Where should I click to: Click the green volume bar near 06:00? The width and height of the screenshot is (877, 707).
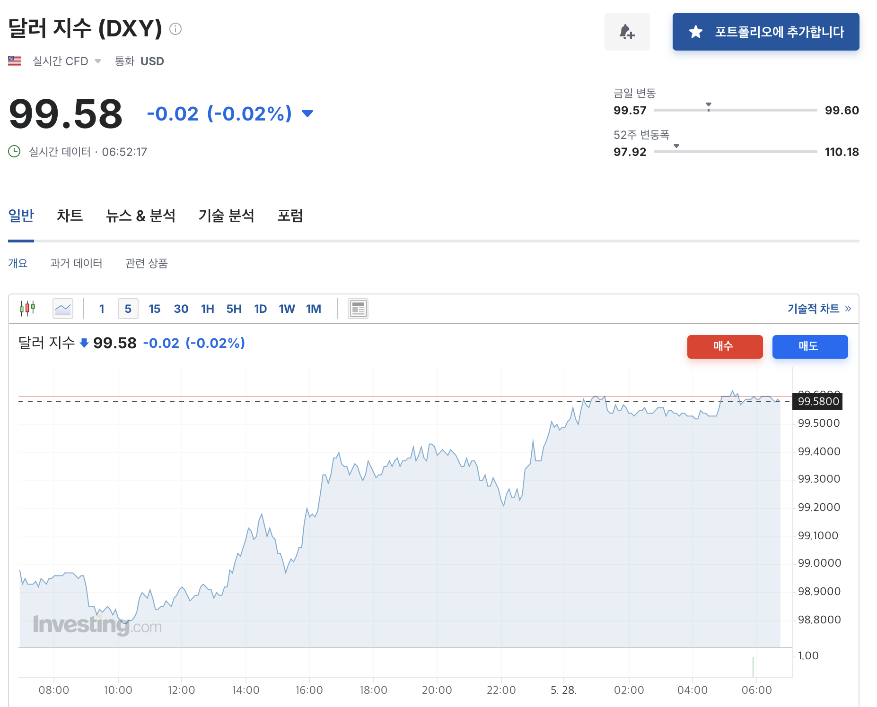(753, 667)
